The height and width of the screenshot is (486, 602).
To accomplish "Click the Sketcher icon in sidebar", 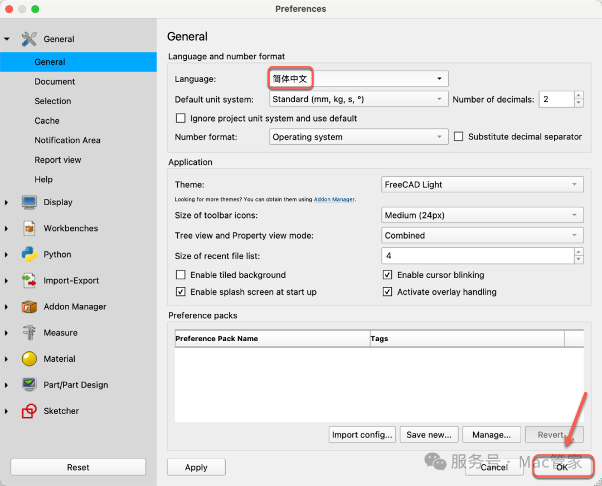I will point(29,411).
